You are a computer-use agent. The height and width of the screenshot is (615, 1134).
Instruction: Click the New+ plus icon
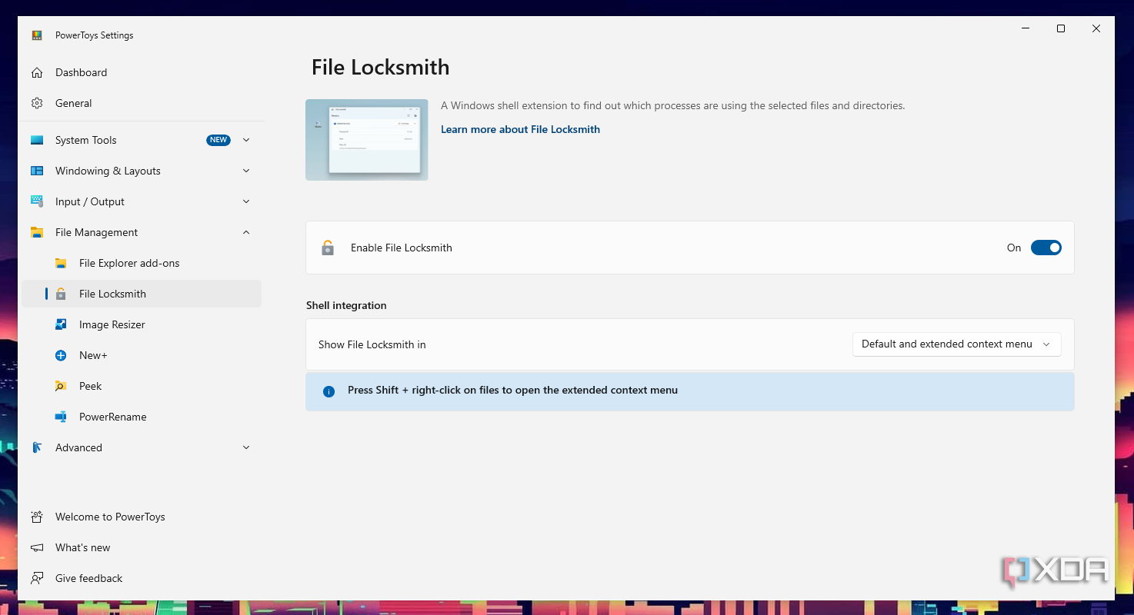click(61, 355)
